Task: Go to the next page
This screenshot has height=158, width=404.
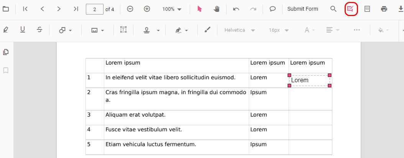Action: pyautogui.click(x=59, y=9)
